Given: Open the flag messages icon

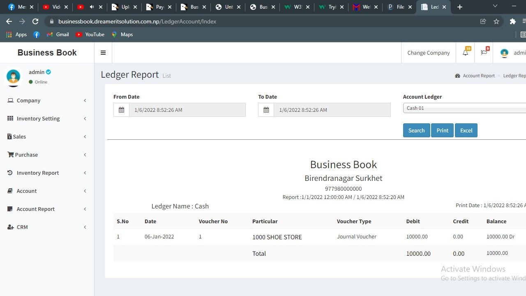Looking at the screenshot, I should coord(484,53).
